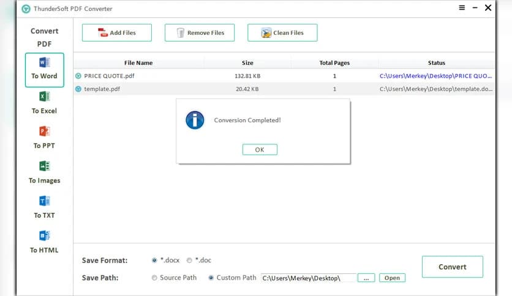The width and height of the screenshot is (512, 296).
Task: Select the To Word conversion mode
Action: (x=45, y=70)
